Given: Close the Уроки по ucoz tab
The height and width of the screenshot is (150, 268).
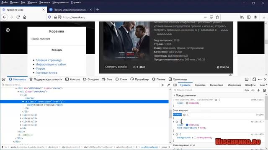Looking at the screenshot, I should (44, 10).
